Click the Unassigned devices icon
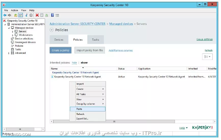 coord(12,42)
